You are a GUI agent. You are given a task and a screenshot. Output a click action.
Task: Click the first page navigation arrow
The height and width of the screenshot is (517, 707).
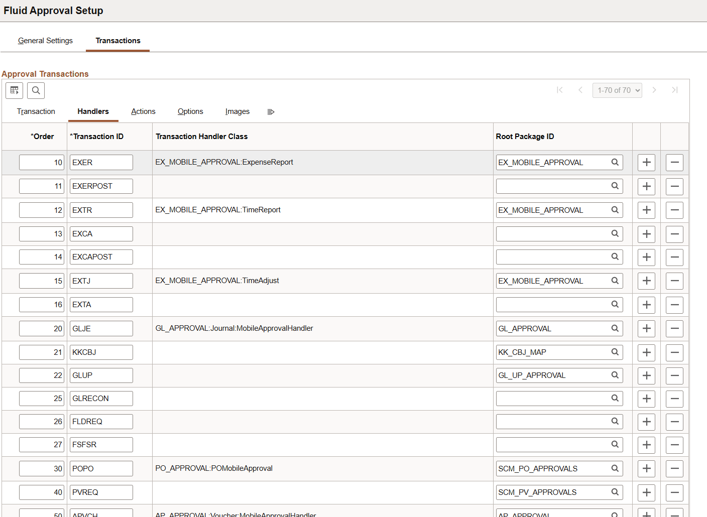(x=559, y=90)
